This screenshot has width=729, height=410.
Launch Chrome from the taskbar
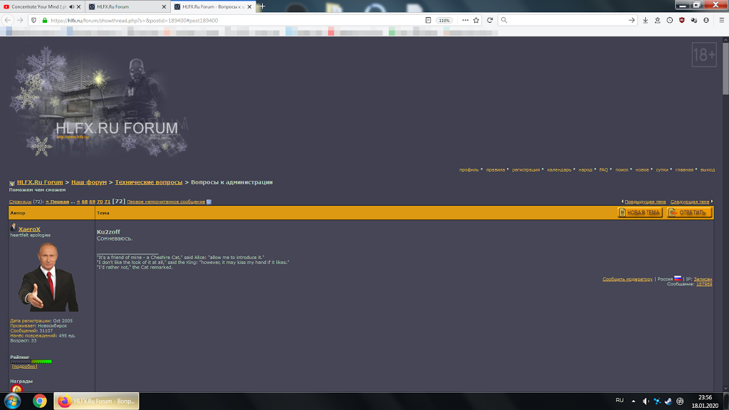pyautogui.click(x=40, y=401)
